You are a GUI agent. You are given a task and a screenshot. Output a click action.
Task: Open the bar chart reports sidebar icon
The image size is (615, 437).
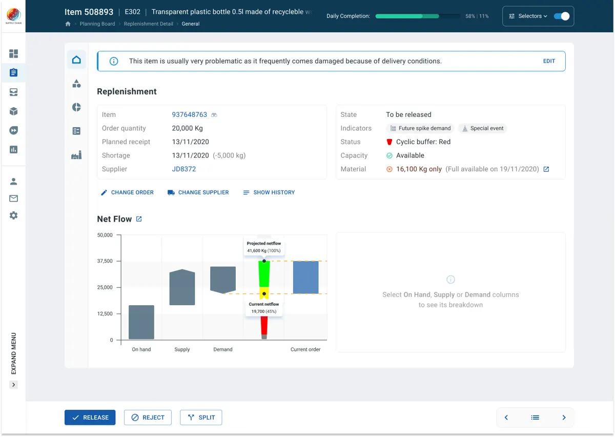click(14, 150)
